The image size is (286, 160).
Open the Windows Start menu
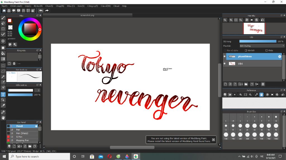[4, 156]
